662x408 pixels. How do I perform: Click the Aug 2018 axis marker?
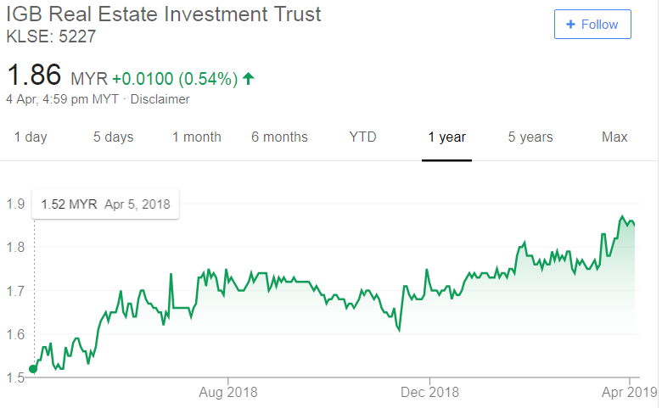[x=228, y=392]
